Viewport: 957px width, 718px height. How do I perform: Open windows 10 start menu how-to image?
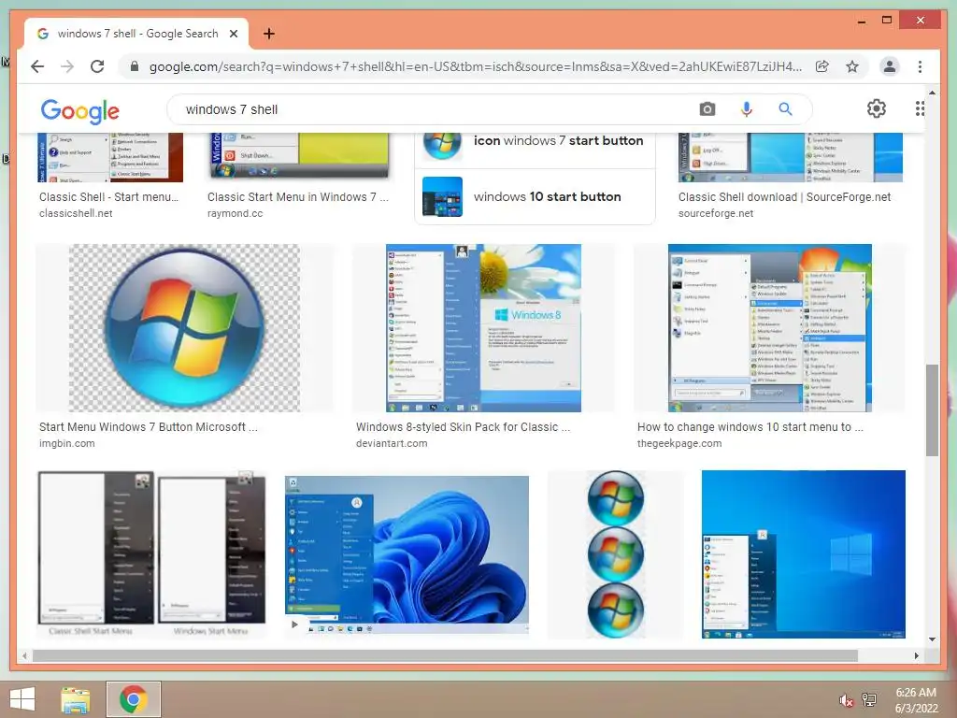770,328
